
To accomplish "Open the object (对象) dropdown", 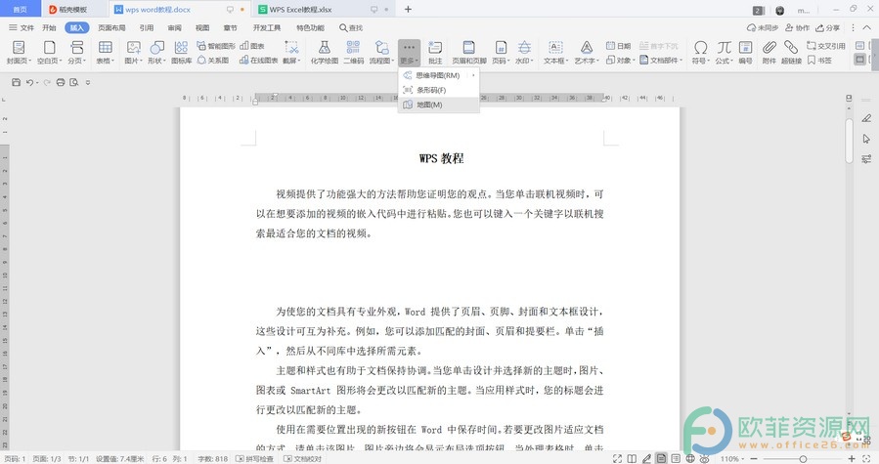I will pos(620,60).
